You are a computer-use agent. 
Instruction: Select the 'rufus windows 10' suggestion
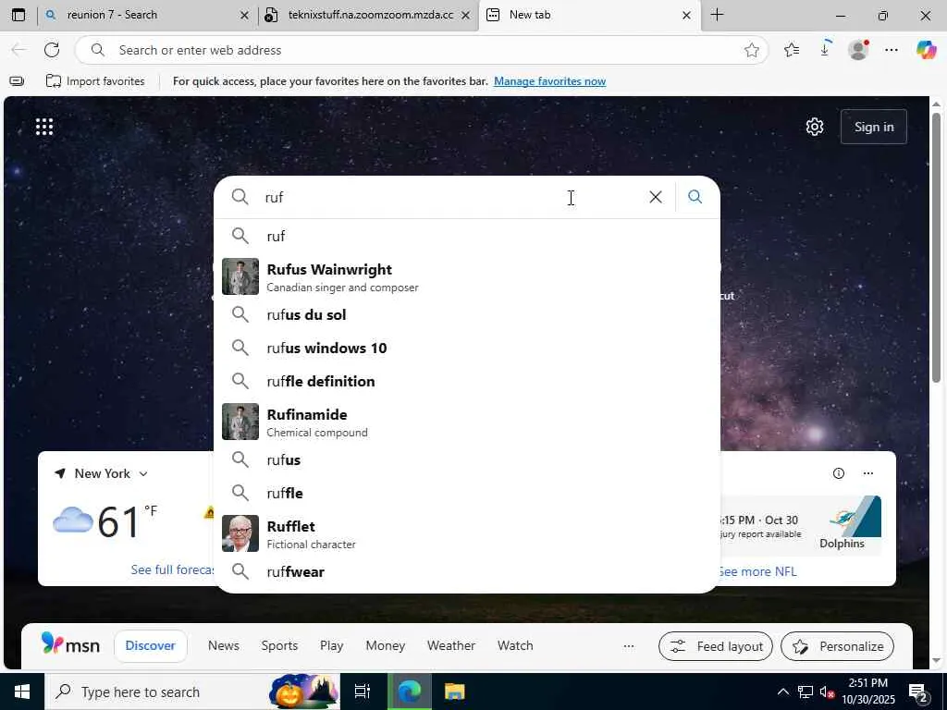tap(467, 348)
